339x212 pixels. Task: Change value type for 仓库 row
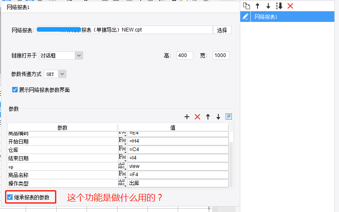tap(122, 149)
